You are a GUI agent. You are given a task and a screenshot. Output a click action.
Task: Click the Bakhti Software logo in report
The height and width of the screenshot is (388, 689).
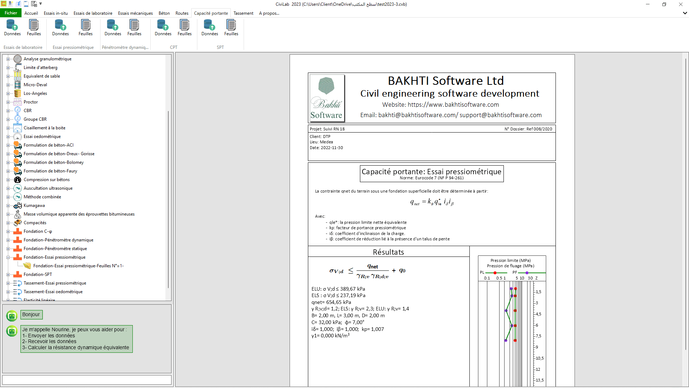coord(327,98)
